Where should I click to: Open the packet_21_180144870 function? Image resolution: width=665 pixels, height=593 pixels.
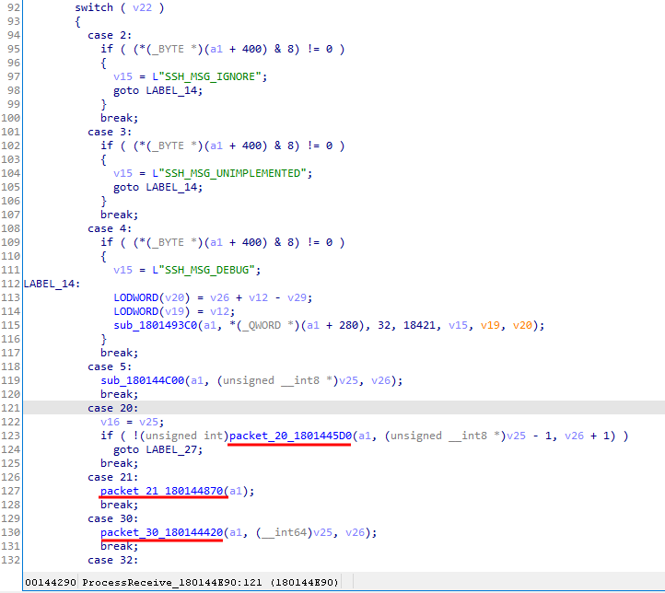point(161,491)
